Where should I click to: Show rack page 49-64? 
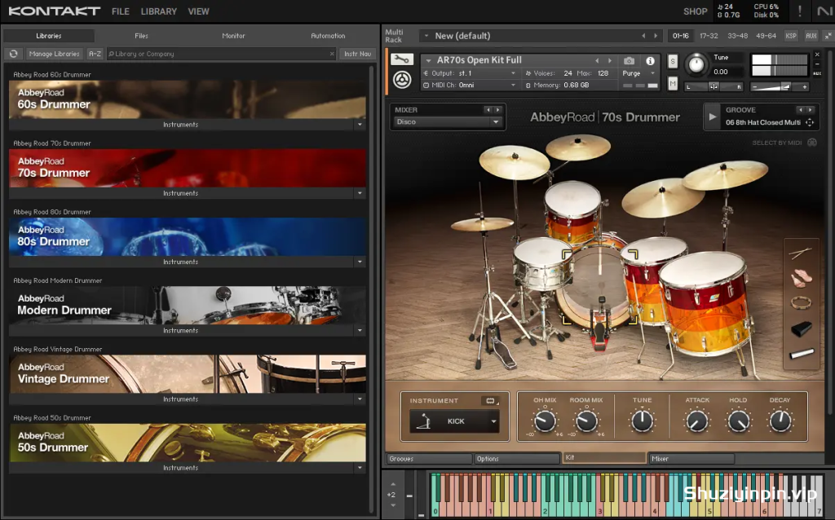pos(766,36)
